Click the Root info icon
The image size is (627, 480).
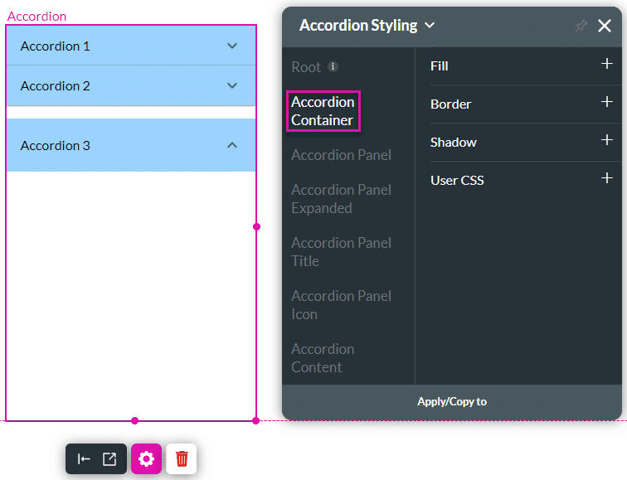(x=333, y=67)
